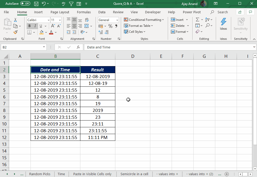Select the Time sheet tab
Viewport: 257px width, 177px height.
tap(61, 174)
